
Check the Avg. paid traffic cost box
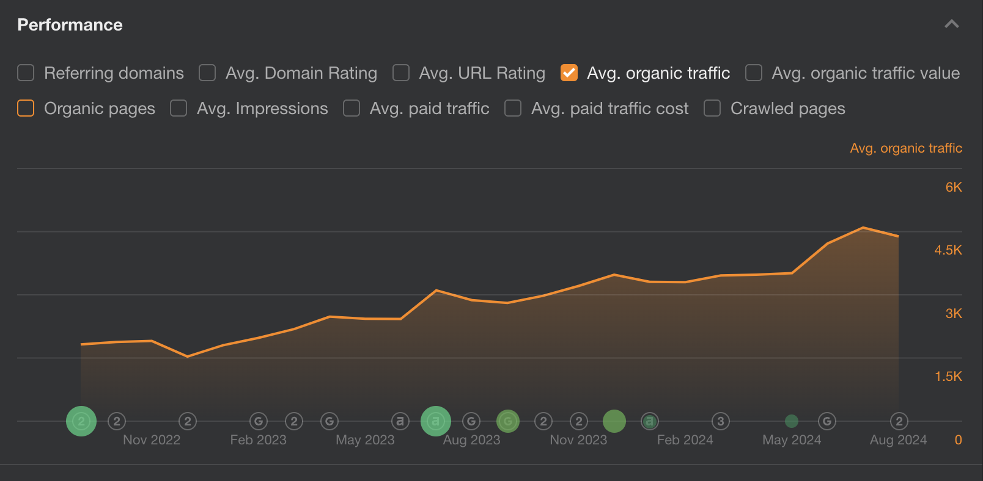click(513, 109)
